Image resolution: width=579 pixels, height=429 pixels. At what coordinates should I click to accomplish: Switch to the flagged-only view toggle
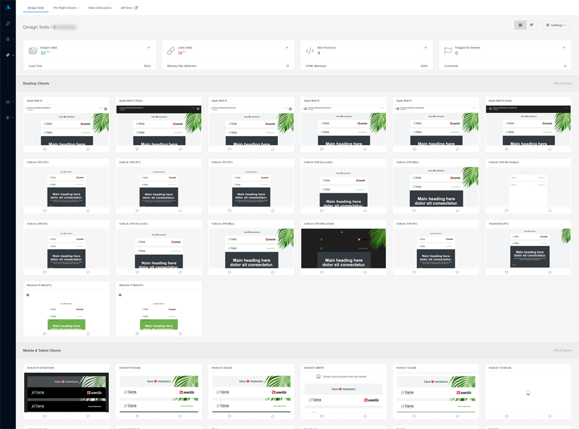pyautogui.click(x=532, y=25)
